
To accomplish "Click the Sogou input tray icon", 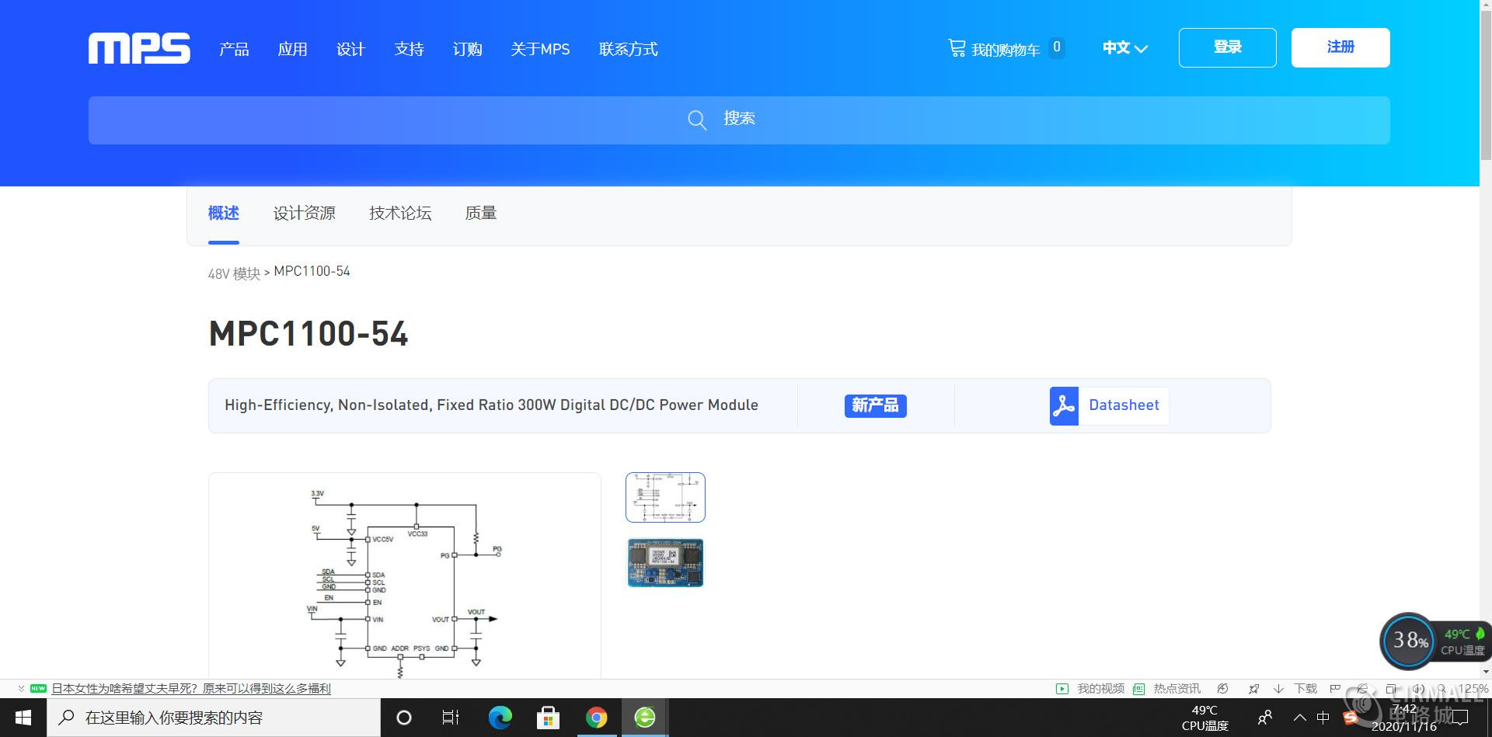I will click(1351, 718).
